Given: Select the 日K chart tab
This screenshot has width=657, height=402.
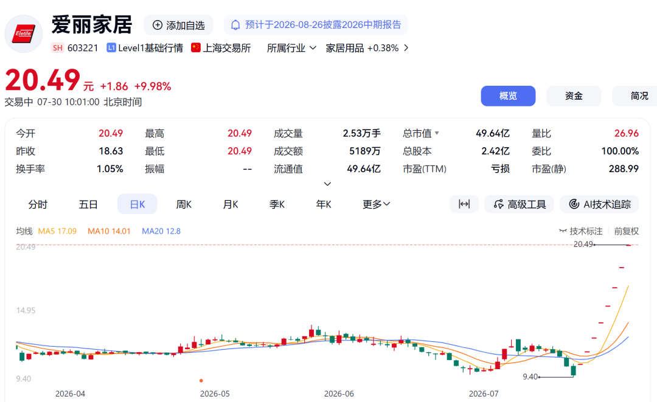Looking at the screenshot, I should (x=137, y=204).
